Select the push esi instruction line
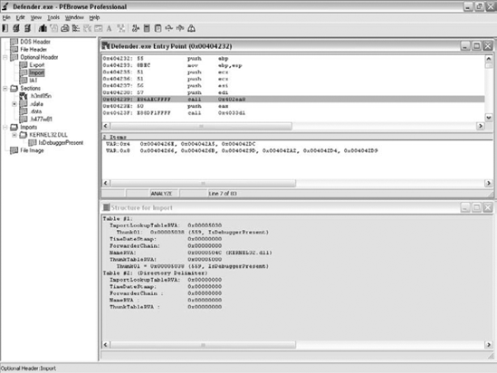 (293, 86)
